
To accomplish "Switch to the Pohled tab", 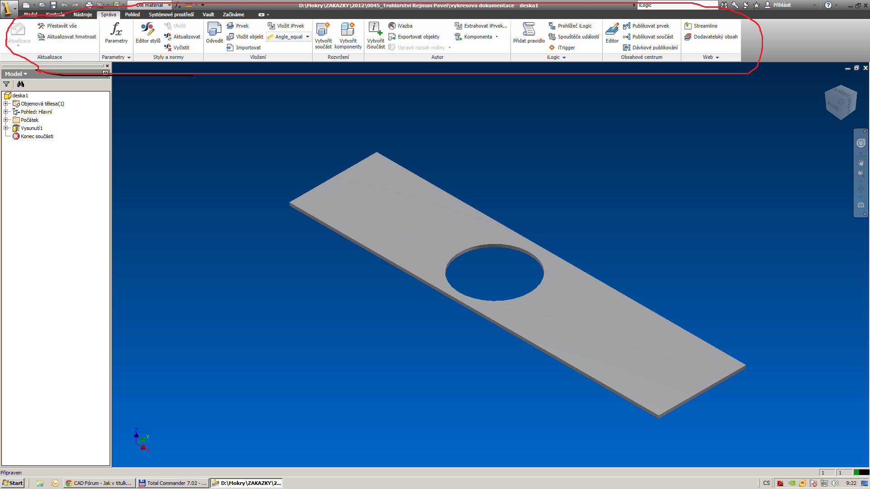I will pos(132,14).
